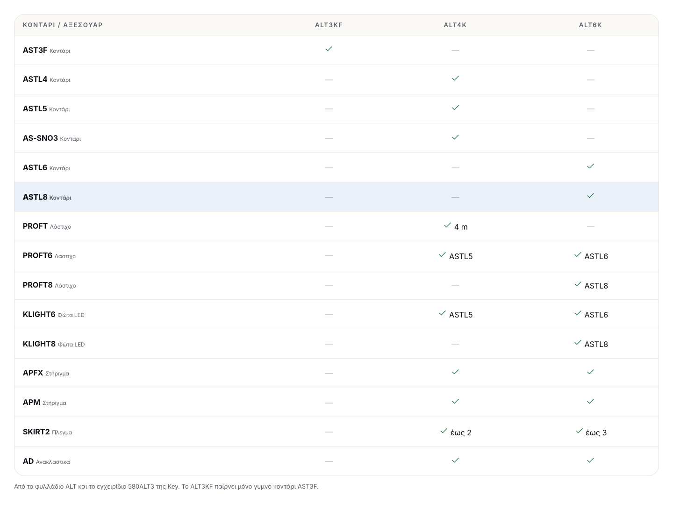Select 'έως 2' in the SKIRT2 row
673x505 pixels.
(x=461, y=433)
